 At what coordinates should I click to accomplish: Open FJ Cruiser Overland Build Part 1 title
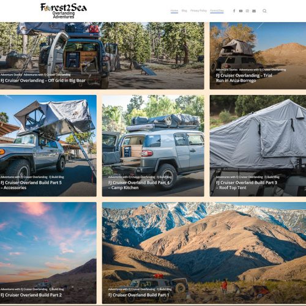[x=139, y=295]
